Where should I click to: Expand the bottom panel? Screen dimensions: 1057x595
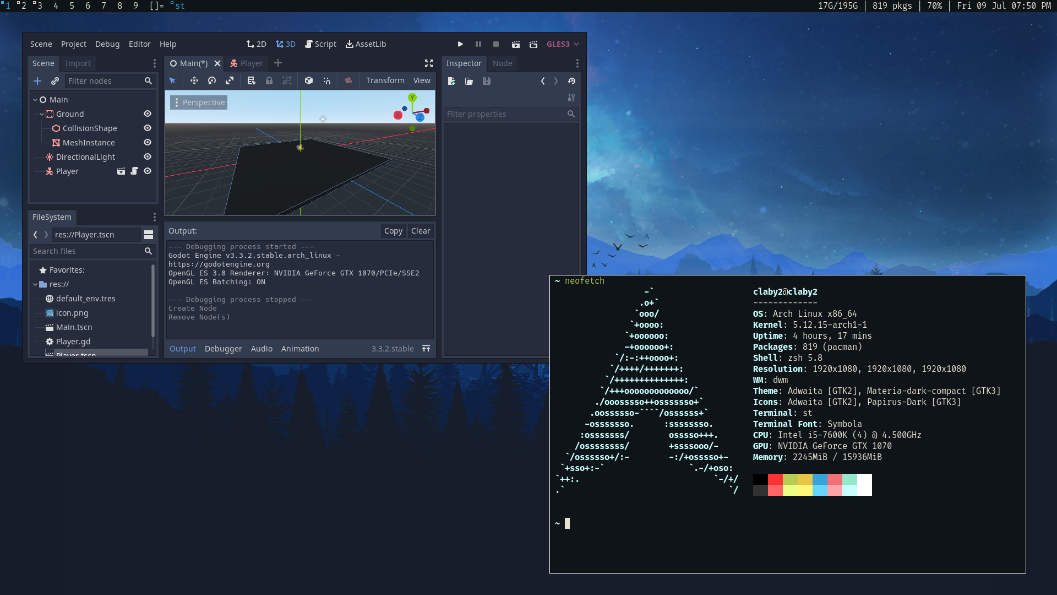pyautogui.click(x=426, y=349)
